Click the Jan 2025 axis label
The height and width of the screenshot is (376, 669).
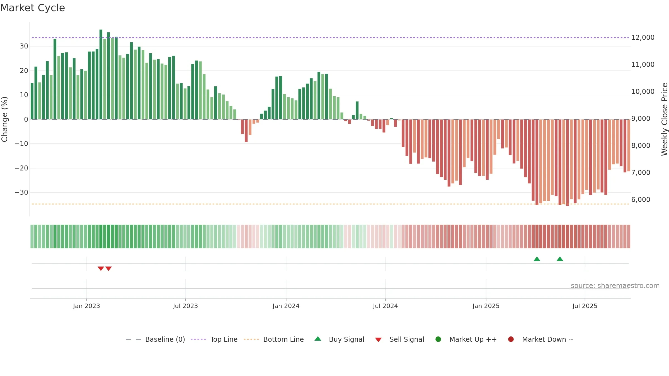(x=486, y=306)
